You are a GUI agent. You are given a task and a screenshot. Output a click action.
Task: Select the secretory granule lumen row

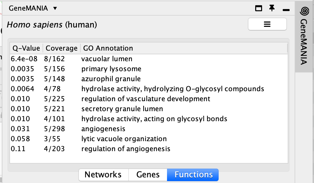point(122,109)
